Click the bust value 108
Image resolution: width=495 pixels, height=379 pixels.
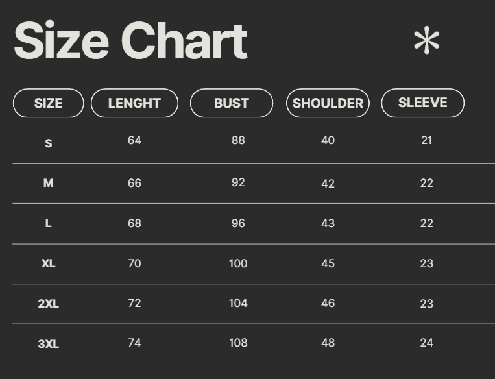(238, 343)
